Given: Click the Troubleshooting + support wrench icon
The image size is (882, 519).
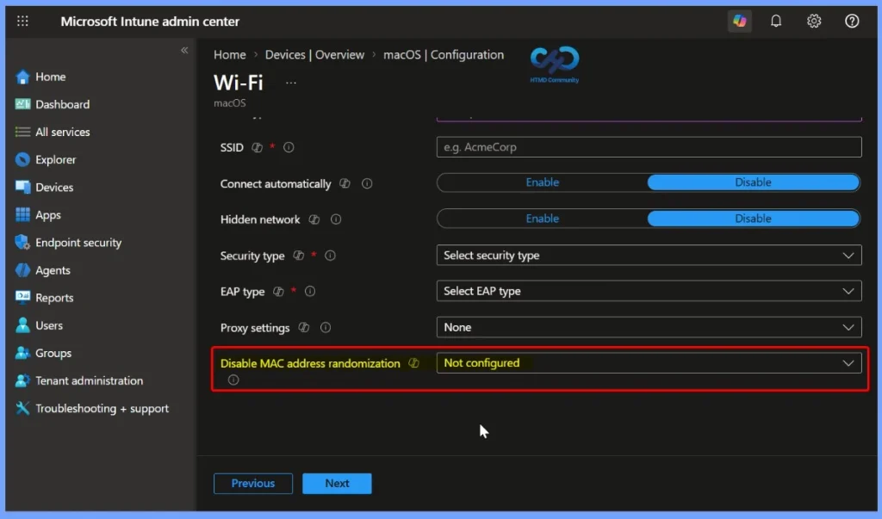Looking at the screenshot, I should click(x=22, y=408).
